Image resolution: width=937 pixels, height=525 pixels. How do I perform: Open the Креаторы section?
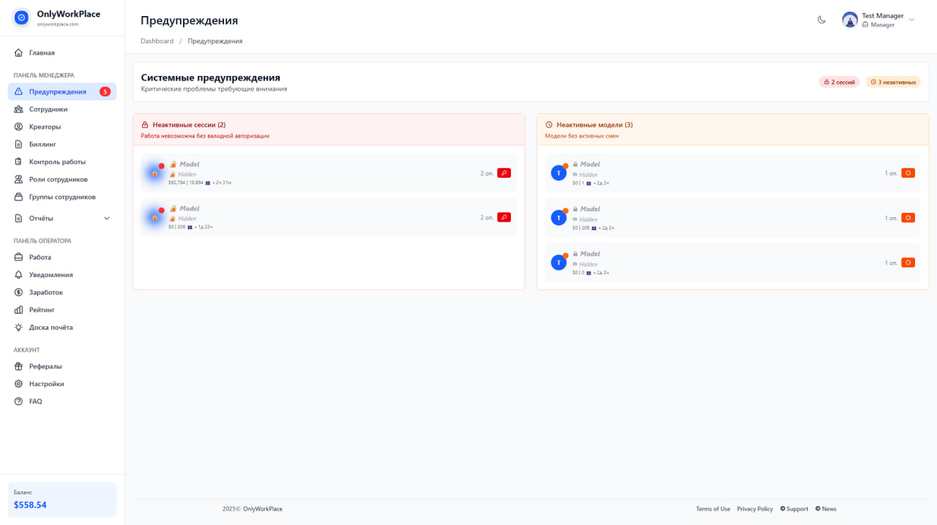tap(43, 126)
